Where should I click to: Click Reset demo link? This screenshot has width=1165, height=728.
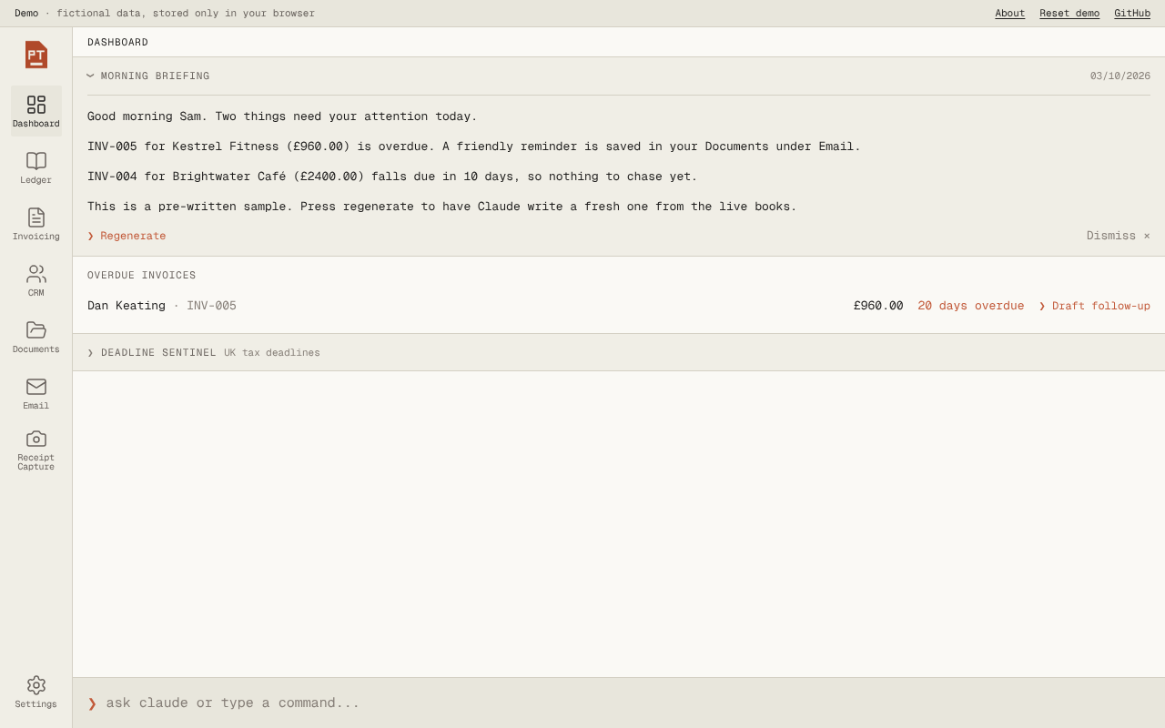click(x=1069, y=14)
